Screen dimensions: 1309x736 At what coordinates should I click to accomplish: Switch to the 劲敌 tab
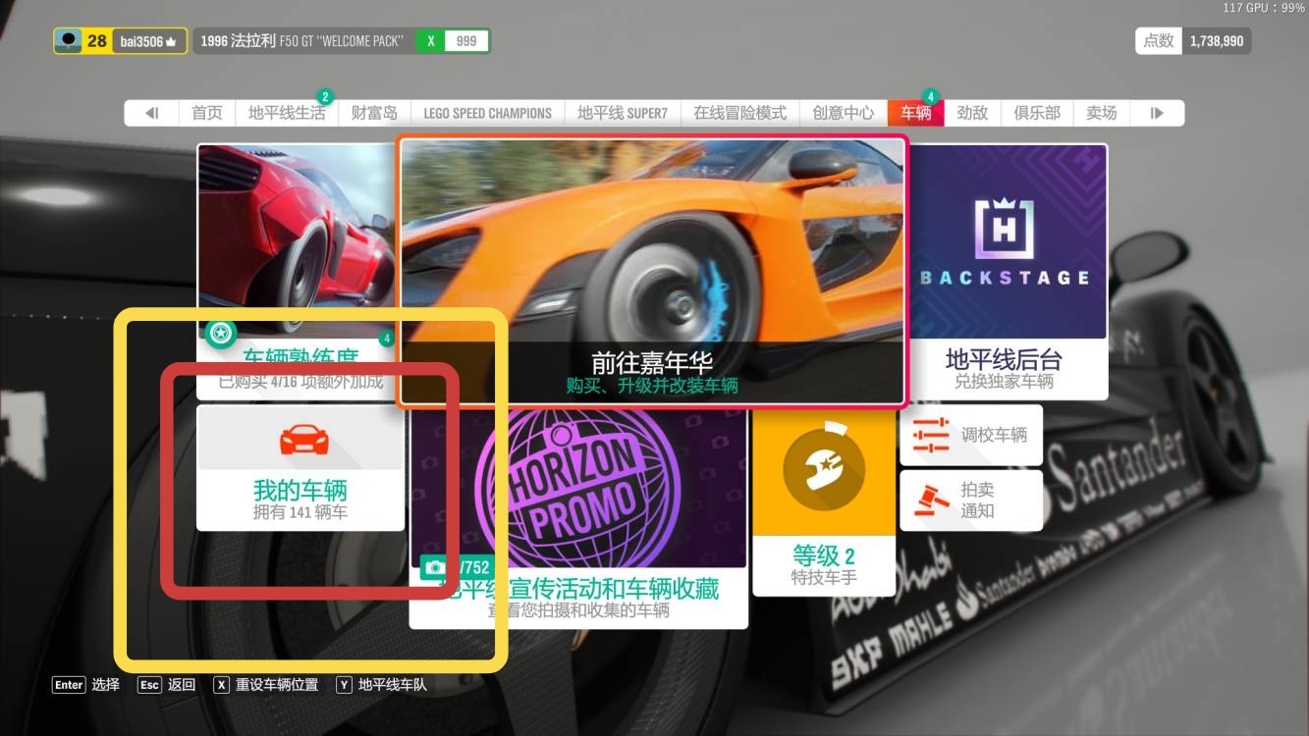point(972,113)
